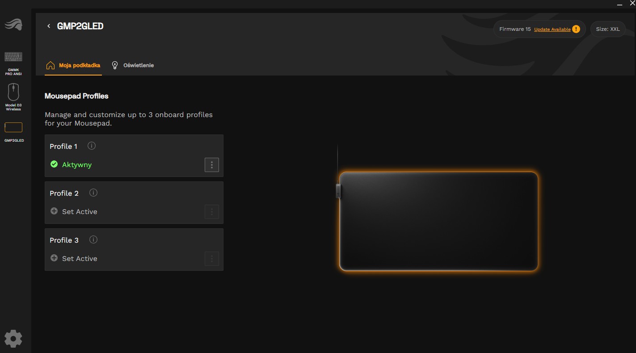Open Profile 1 three-dot options menu
The width and height of the screenshot is (636, 353).
[x=212, y=165]
